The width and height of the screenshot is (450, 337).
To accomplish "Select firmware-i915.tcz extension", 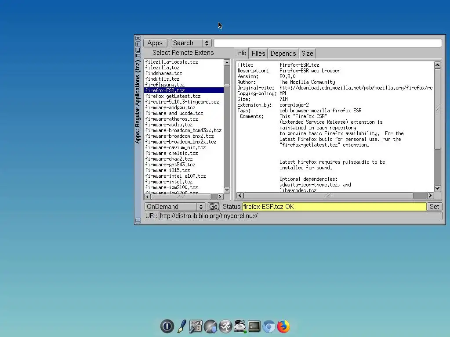I will [x=184, y=170].
